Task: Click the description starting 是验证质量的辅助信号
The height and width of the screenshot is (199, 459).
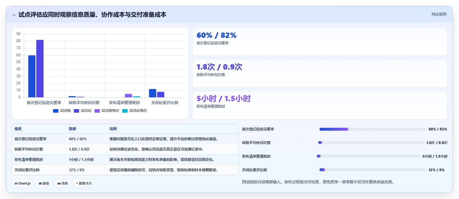Action: [164, 170]
